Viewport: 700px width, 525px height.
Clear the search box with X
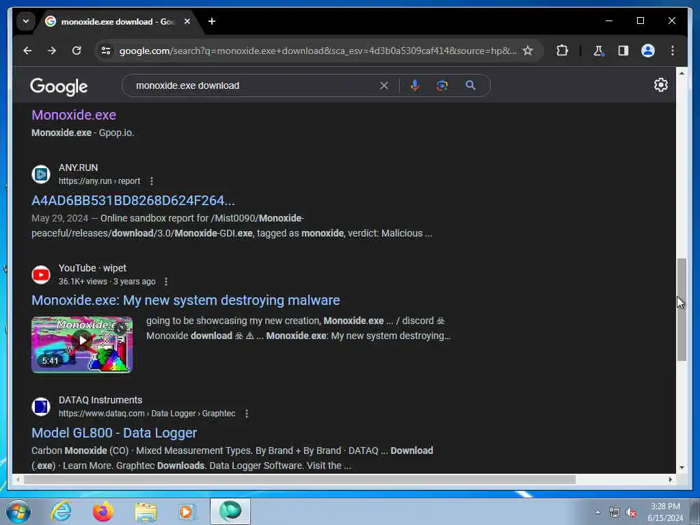pyautogui.click(x=384, y=85)
